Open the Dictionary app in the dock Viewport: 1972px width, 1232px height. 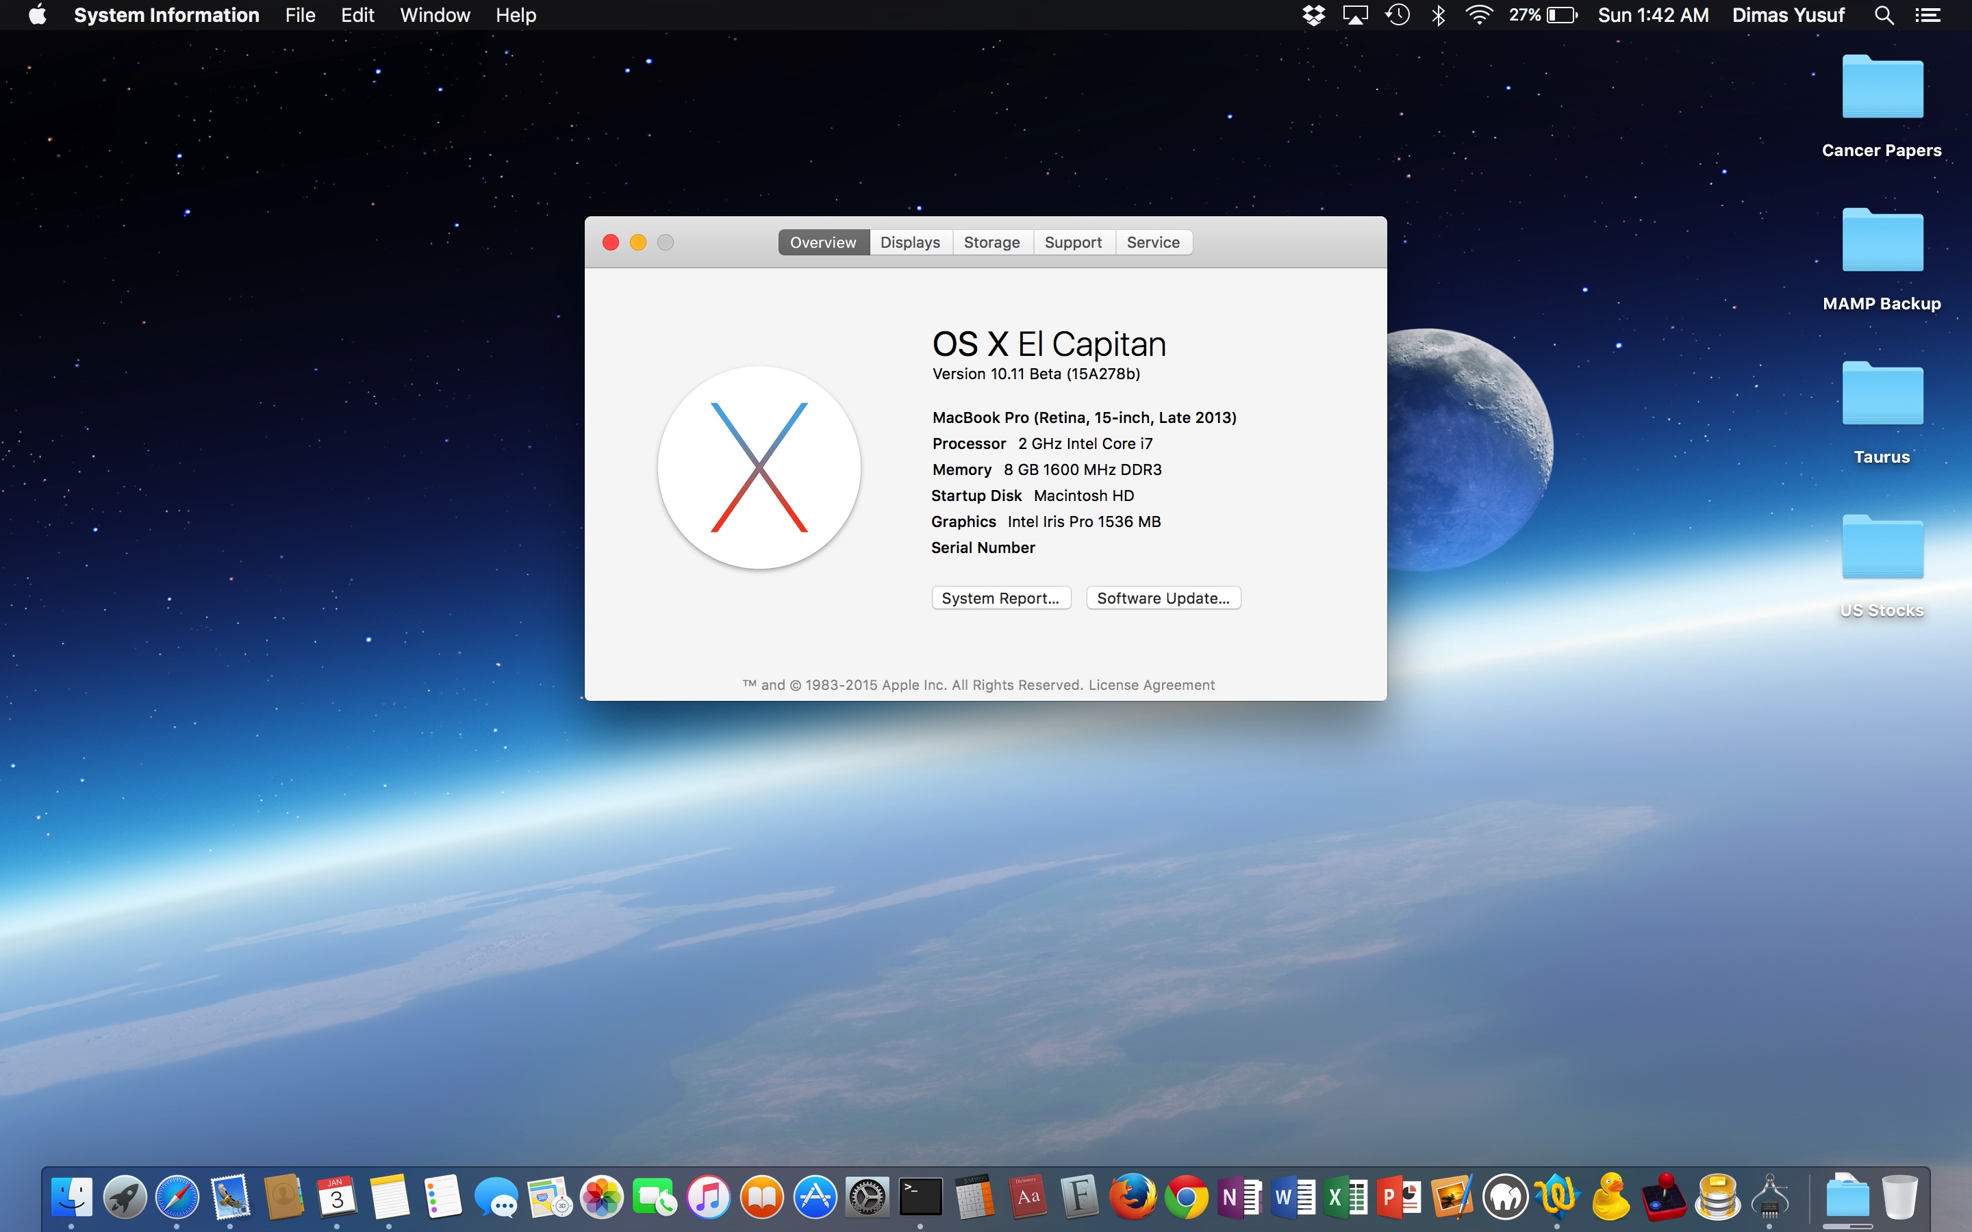pyautogui.click(x=1027, y=1197)
